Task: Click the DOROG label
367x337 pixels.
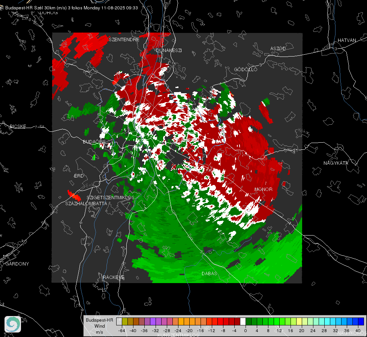Action: (x=49, y=13)
